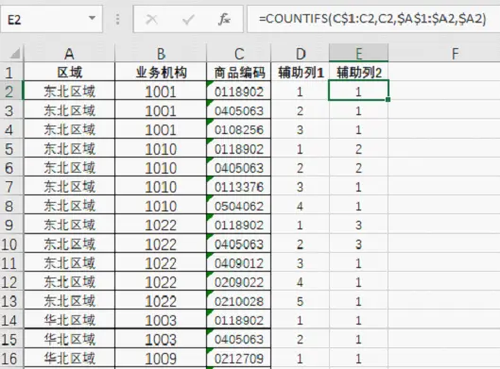Click green error indicator in cell C9
Viewport: 500px width, 369px height.
pyautogui.click(x=209, y=217)
